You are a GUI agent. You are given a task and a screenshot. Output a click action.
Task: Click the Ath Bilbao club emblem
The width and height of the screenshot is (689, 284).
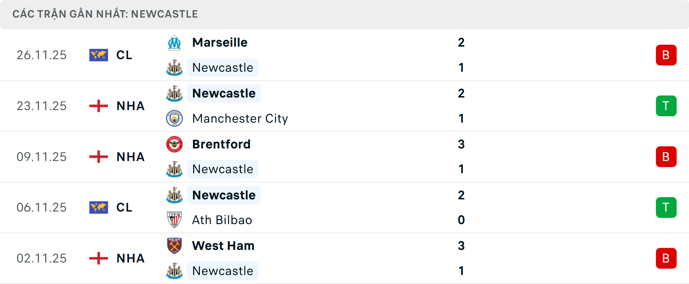coord(174,220)
